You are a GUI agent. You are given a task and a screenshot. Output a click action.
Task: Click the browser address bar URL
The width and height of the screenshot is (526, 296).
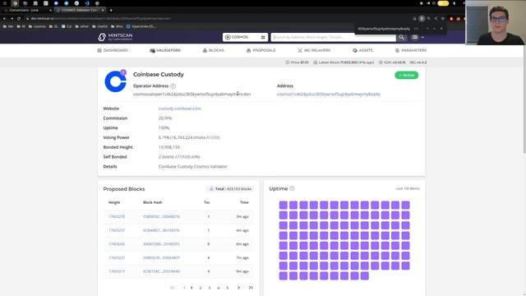[x=100, y=18]
